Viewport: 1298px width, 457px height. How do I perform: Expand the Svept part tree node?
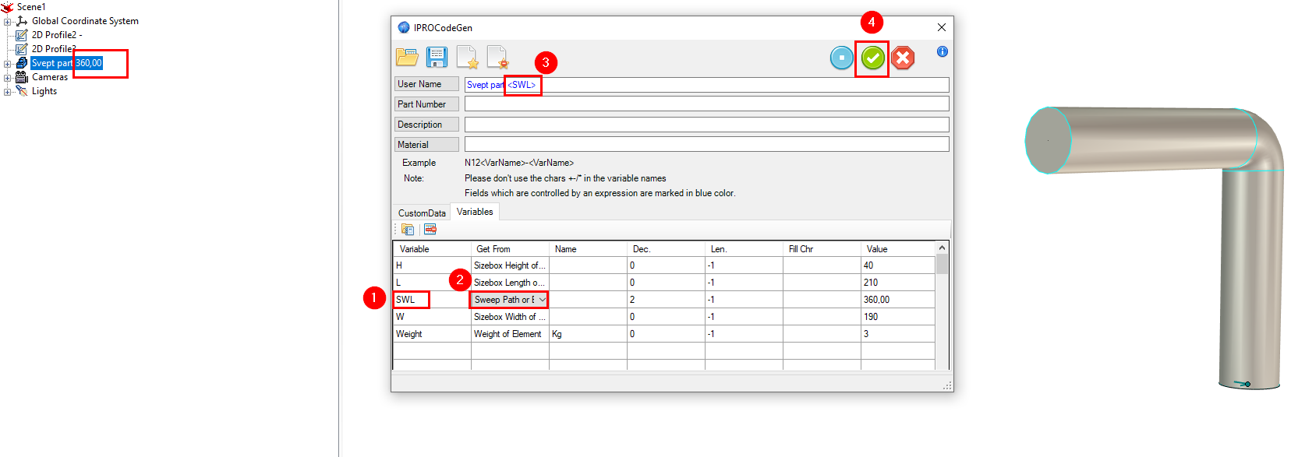pyautogui.click(x=8, y=64)
